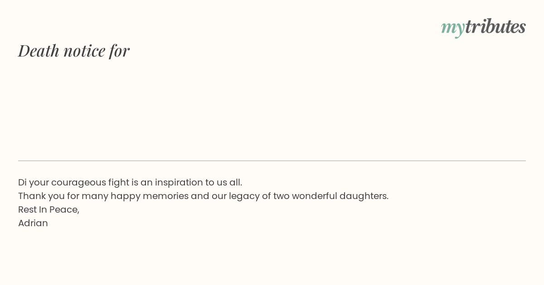Select the green "my" part of logo

pyautogui.click(x=453, y=28)
